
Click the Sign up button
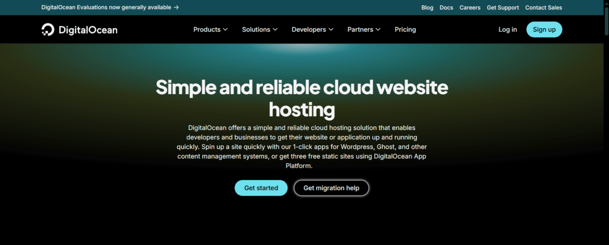pos(544,29)
